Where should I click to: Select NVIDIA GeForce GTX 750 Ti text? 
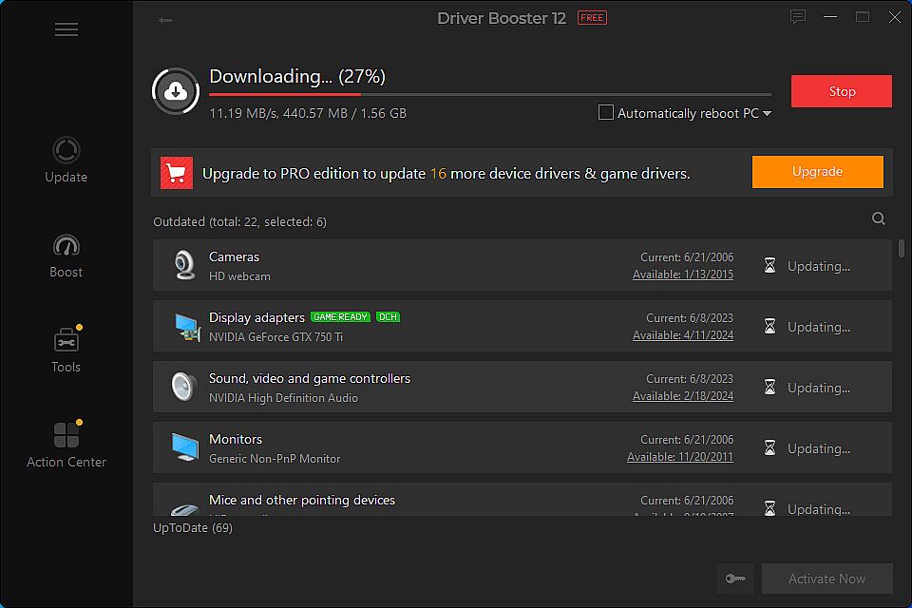pyautogui.click(x=275, y=337)
